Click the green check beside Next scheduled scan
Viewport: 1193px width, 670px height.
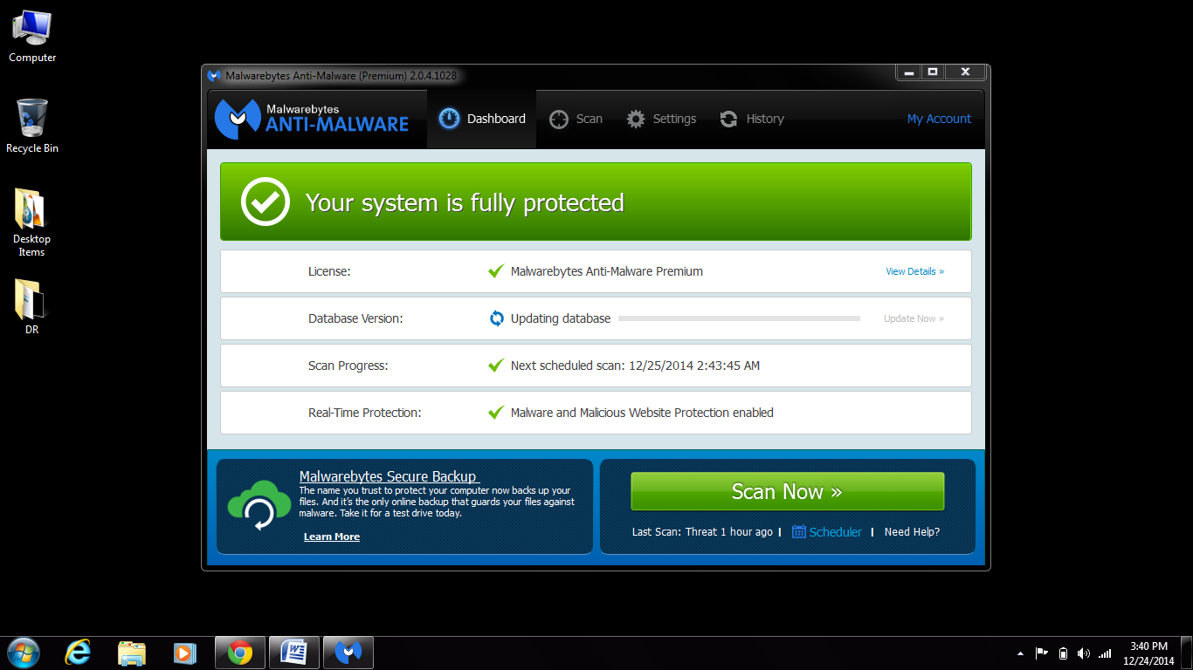[496, 366]
